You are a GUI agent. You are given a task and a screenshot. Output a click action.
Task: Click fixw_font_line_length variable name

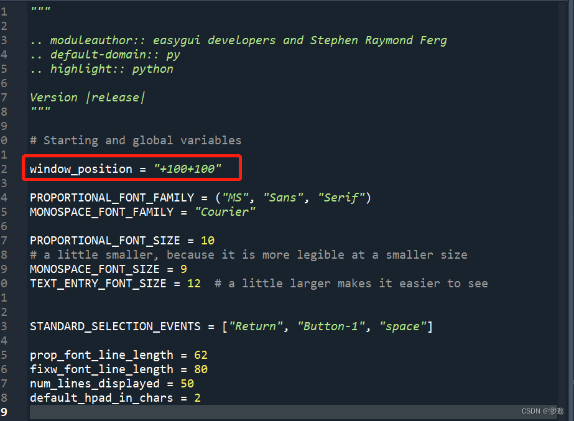pos(102,369)
